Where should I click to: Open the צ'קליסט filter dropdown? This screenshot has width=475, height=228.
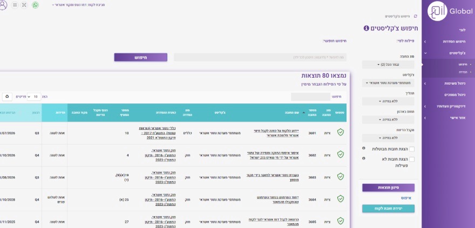pos(388,83)
